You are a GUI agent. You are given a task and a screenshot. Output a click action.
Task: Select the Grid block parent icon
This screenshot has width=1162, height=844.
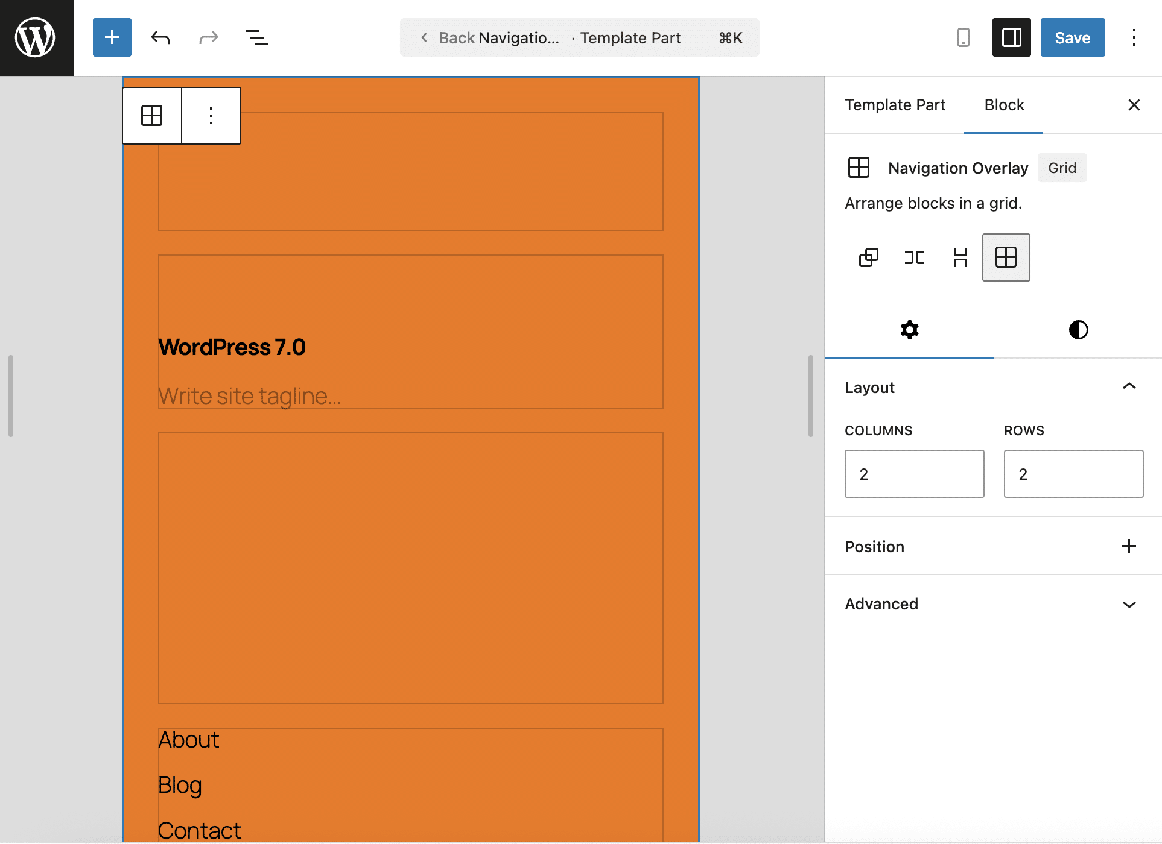coord(151,116)
